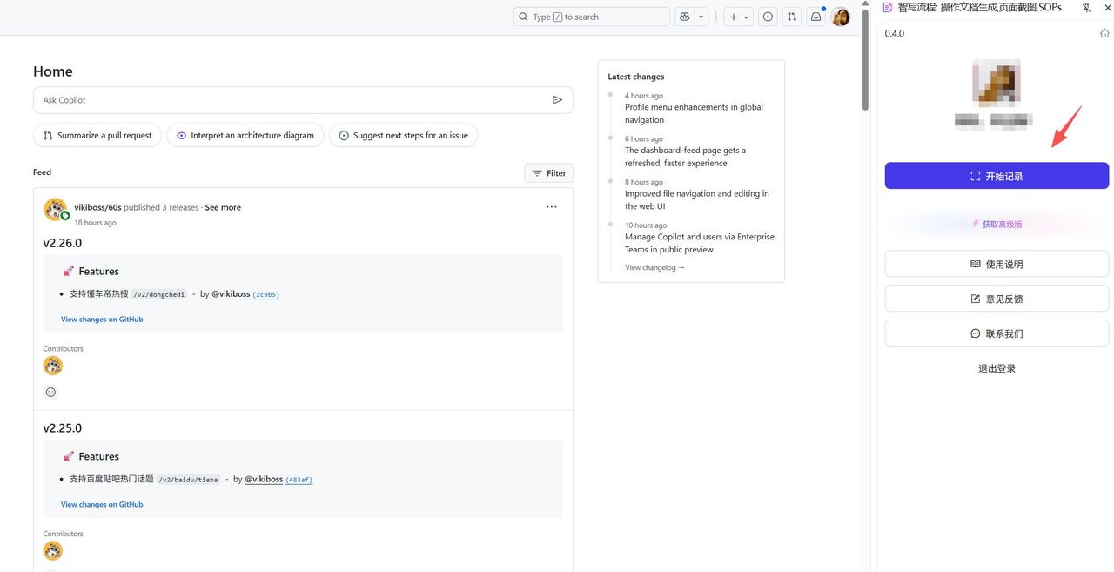Click the home icon in extension panel

(x=1104, y=33)
